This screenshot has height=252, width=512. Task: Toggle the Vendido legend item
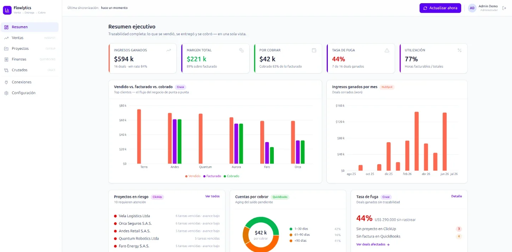pyautogui.click(x=193, y=176)
